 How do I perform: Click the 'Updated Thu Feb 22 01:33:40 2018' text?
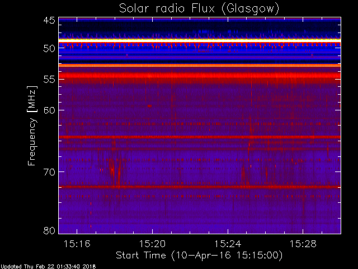tap(48, 267)
